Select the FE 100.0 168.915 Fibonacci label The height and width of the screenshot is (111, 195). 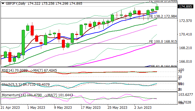pyautogui.click(x=163, y=42)
